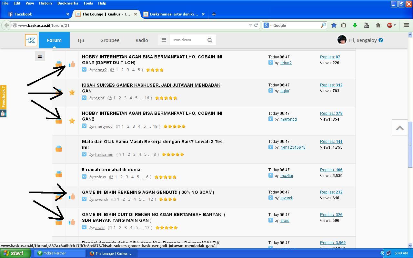Jump to last post by mazfiar icon
The width and height of the screenshot is (413, 258).
pos(271,175)
